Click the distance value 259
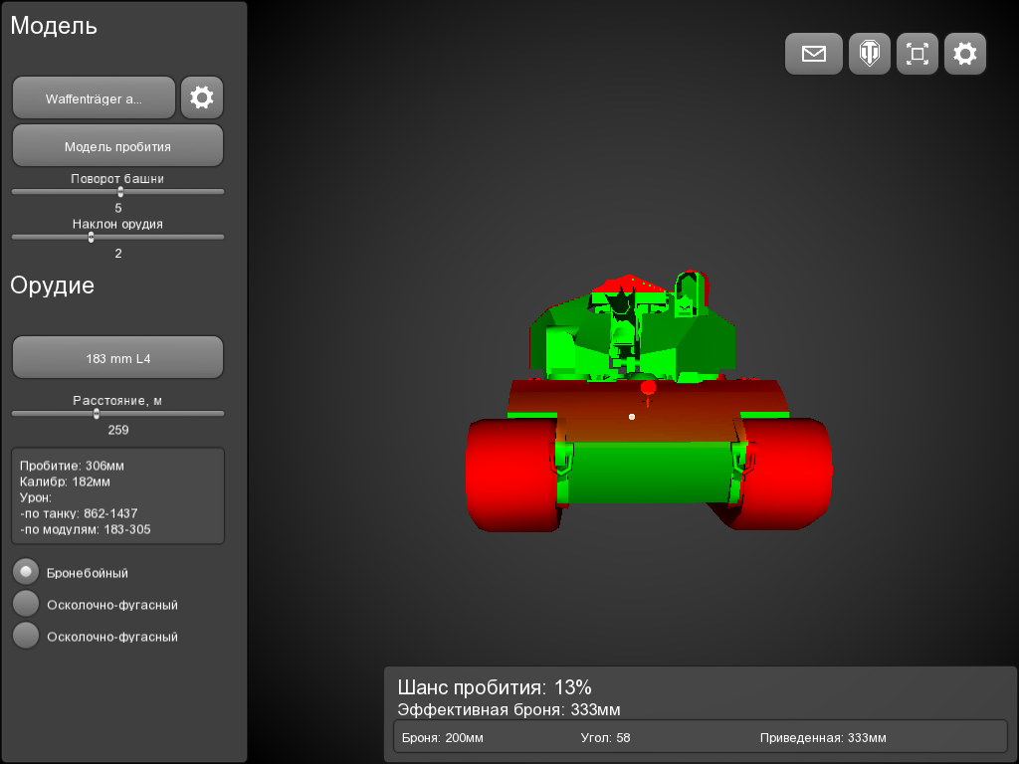This screenshot has width=1019, height=764. [118, 430]
